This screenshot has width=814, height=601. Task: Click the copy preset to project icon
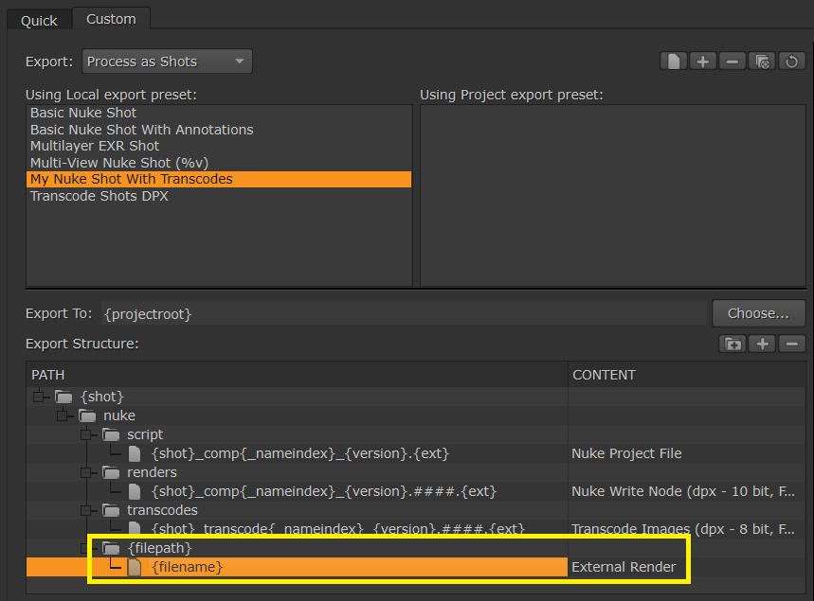(x=761, y=60)
